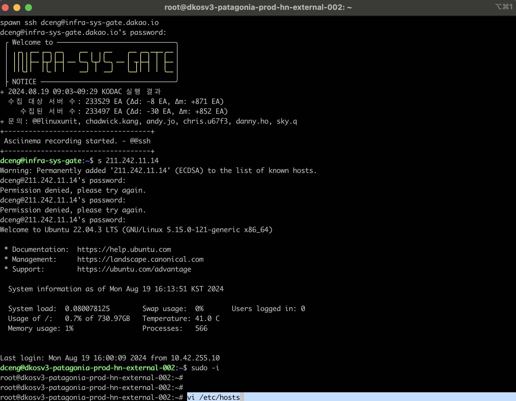This screenshot has height=401, width=516.
Task: Click the 'Users logged in: 0' entry
Action: (268, 309)
